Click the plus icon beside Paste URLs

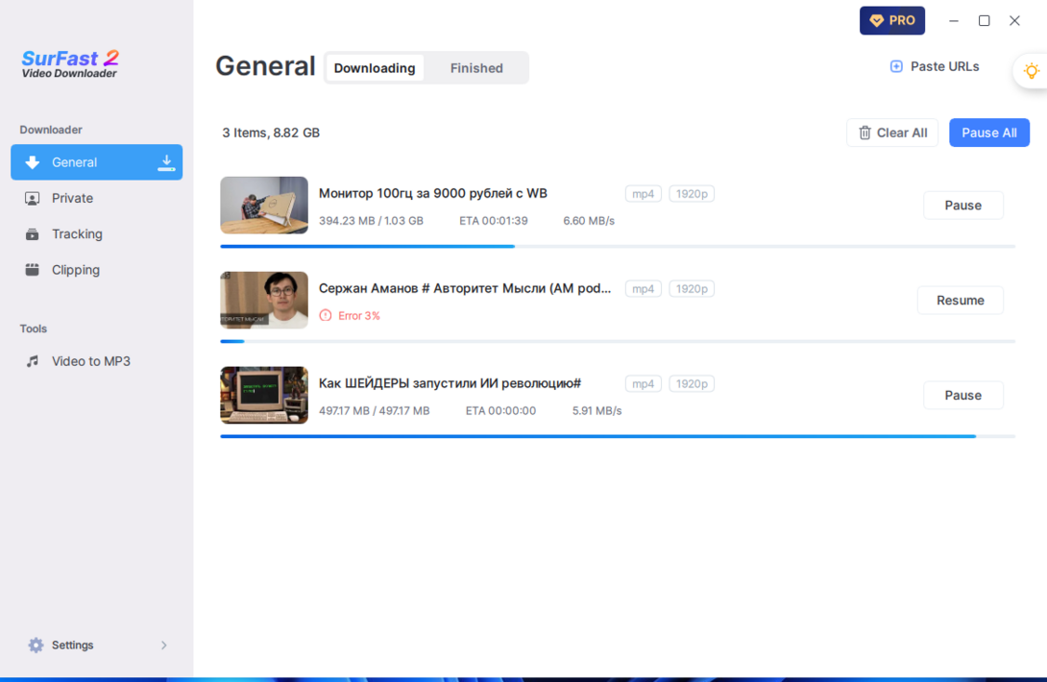coord(896,66)
